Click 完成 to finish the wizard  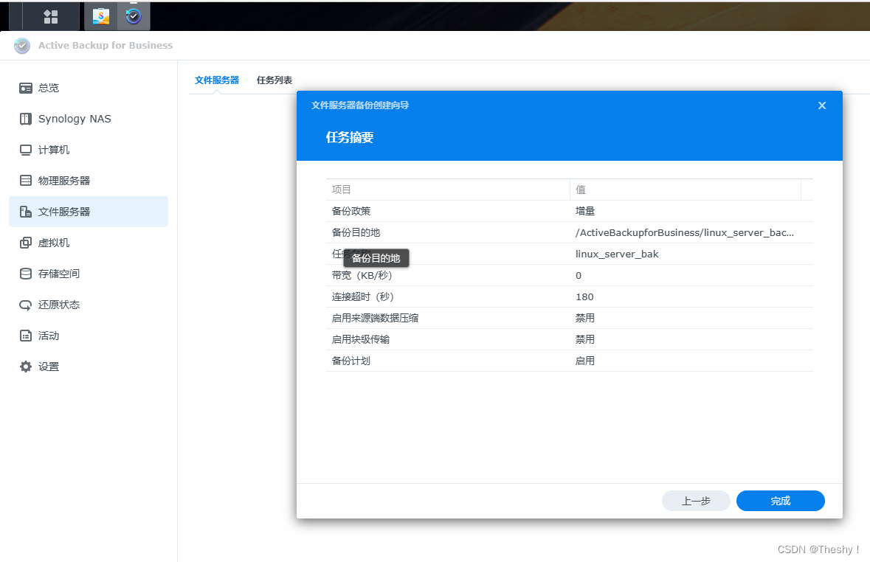pos(780,501)
